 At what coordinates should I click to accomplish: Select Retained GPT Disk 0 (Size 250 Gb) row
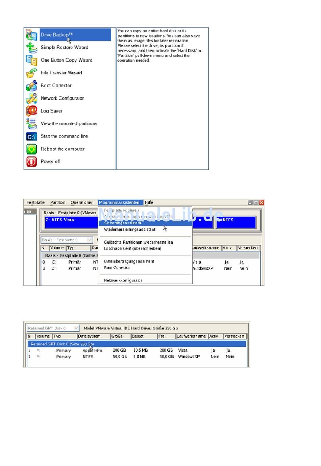coord(137,344)
